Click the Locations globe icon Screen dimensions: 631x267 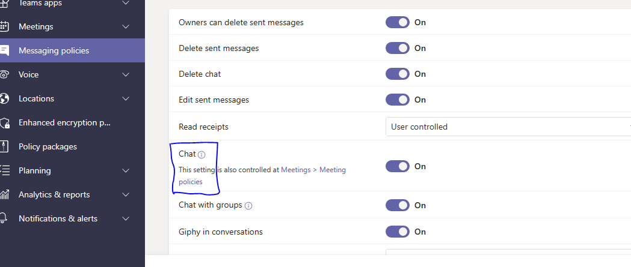(4, 99)
